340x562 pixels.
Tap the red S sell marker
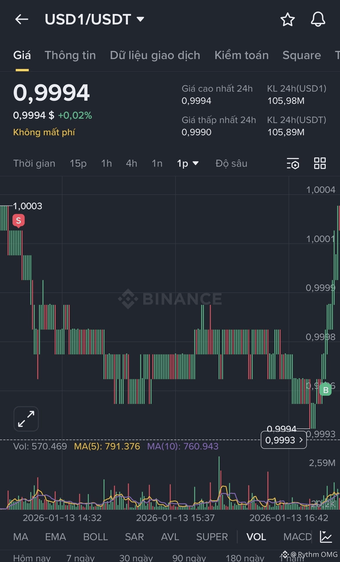[18, 220]
